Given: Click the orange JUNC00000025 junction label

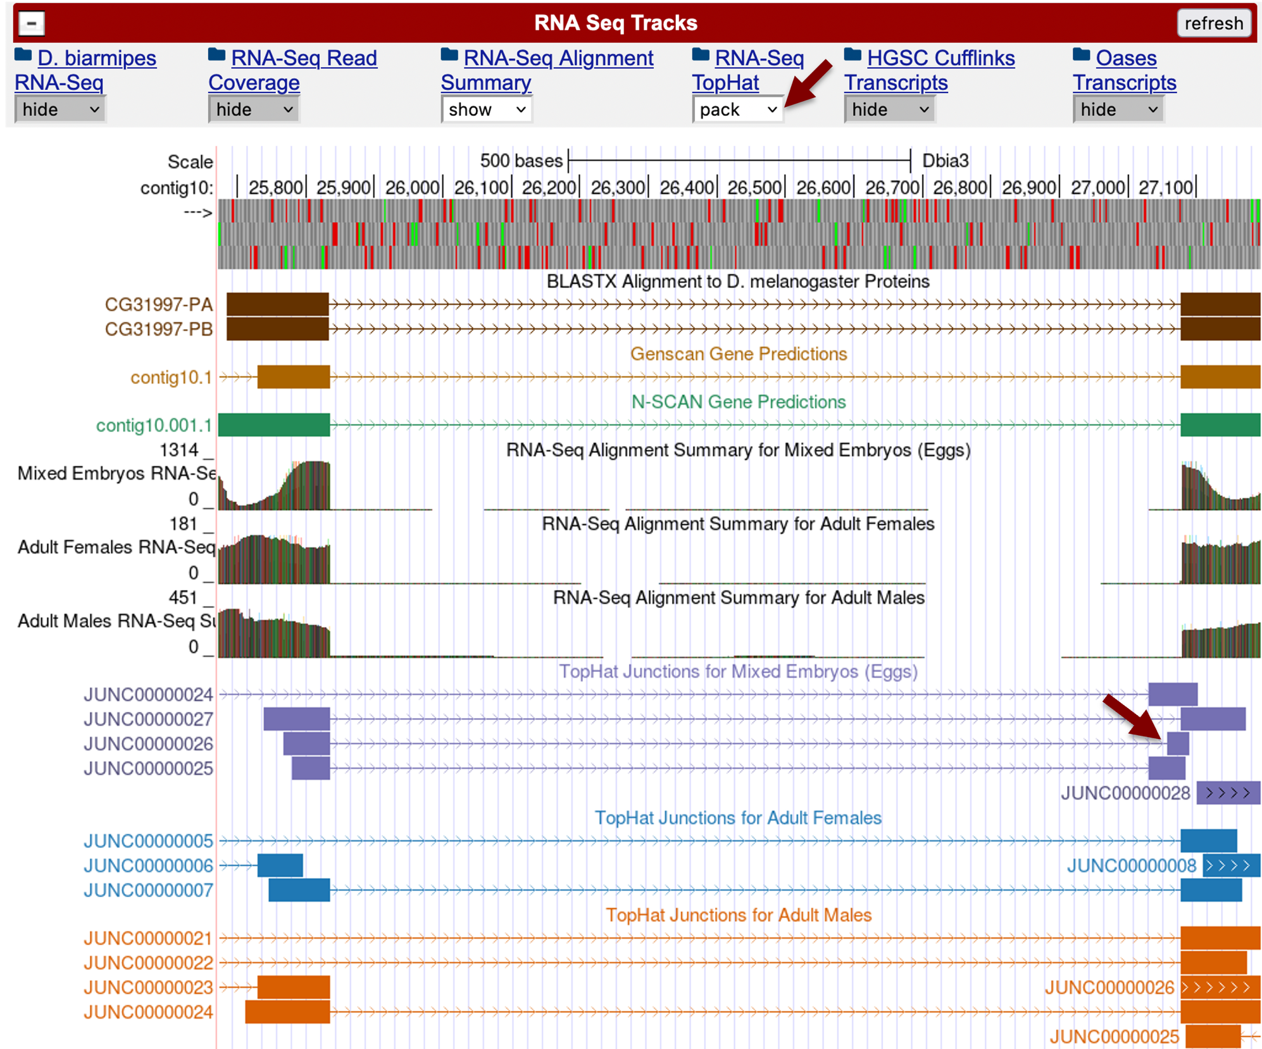Looking at the screenshot, I should pyautogui.click(x=1115, y=1036).
